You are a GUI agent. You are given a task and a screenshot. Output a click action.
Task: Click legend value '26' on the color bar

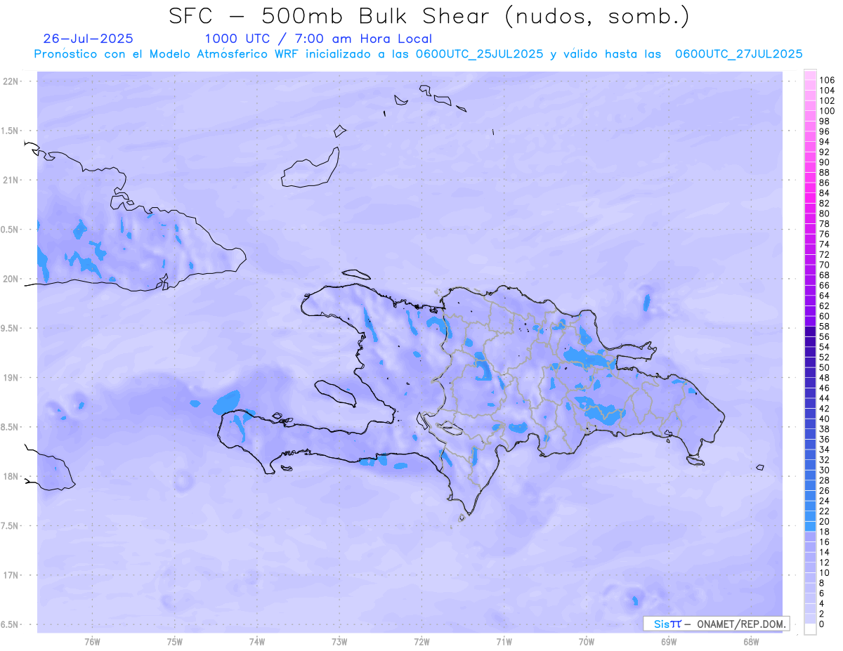click(824, 490)
